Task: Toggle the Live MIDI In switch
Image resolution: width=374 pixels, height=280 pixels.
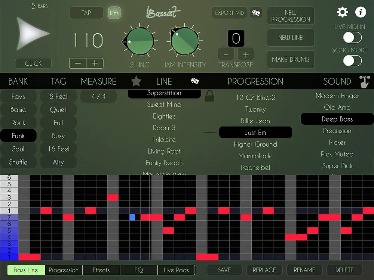Action: [352, 38]
